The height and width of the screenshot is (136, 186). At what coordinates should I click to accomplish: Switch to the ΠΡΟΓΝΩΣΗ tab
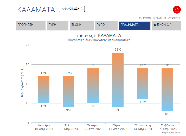pos(31,26)
